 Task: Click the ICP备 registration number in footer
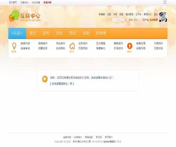pyautogui.click(x=82, y=142)
